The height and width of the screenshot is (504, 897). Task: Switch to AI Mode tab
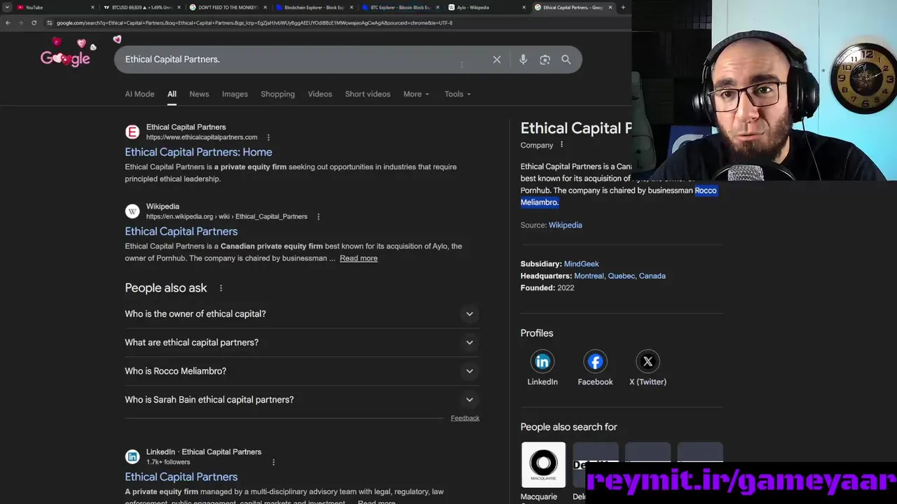point(139,94)
